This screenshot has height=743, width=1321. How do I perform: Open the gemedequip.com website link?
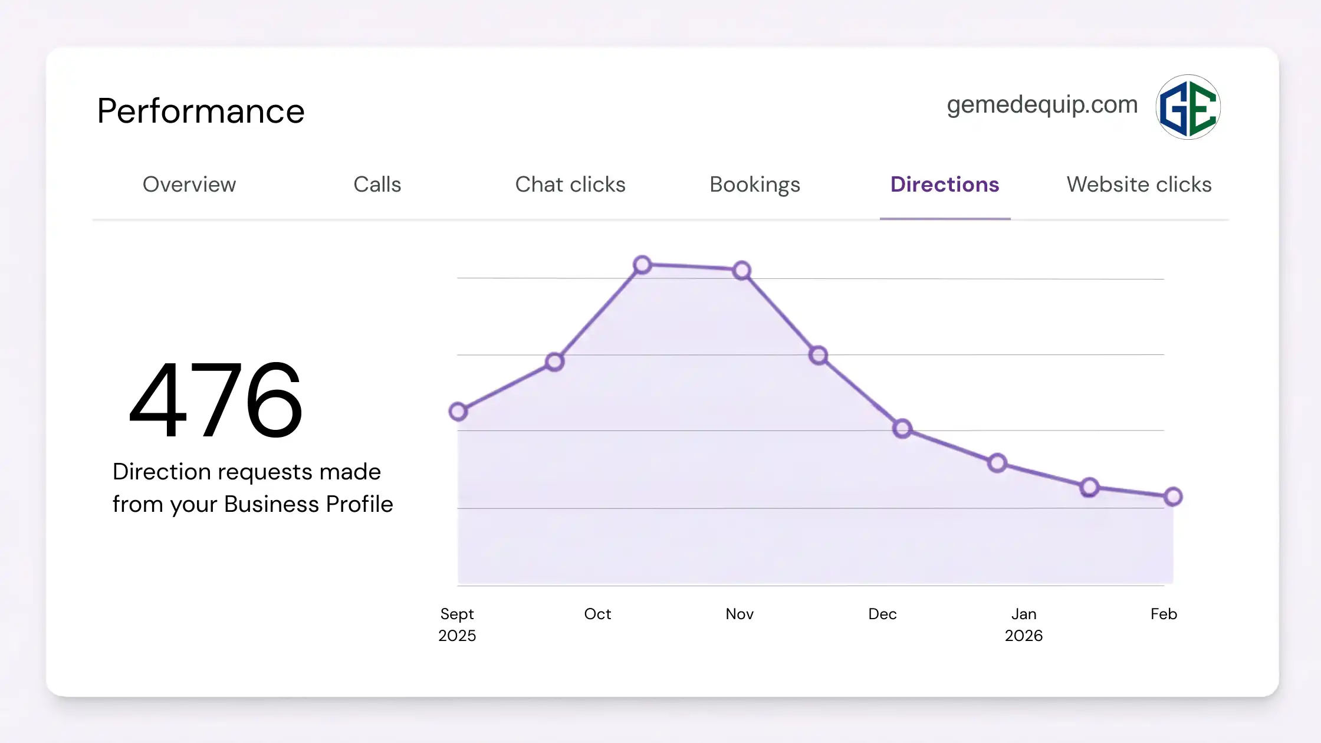(1041, 104)
